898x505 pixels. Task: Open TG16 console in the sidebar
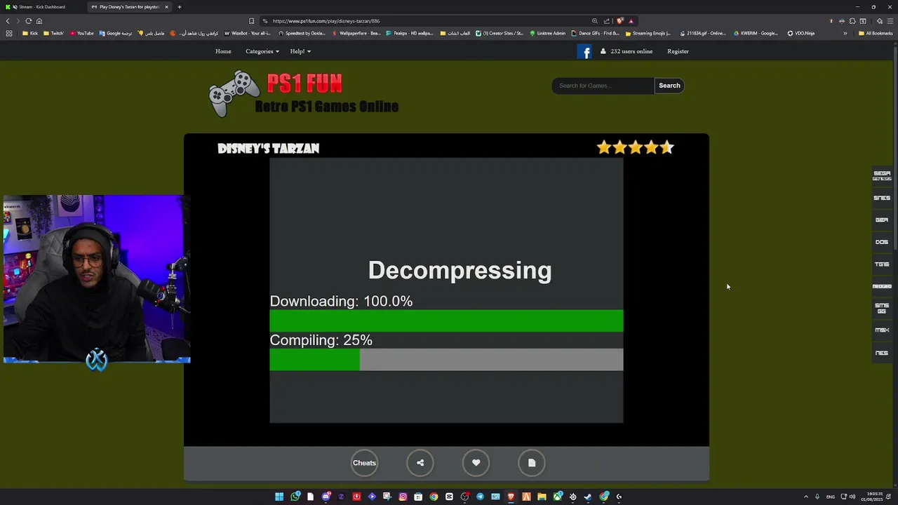coord(882,264)
